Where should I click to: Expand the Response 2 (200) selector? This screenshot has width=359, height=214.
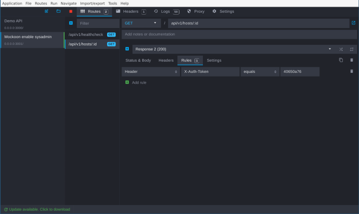pos(234,49)
